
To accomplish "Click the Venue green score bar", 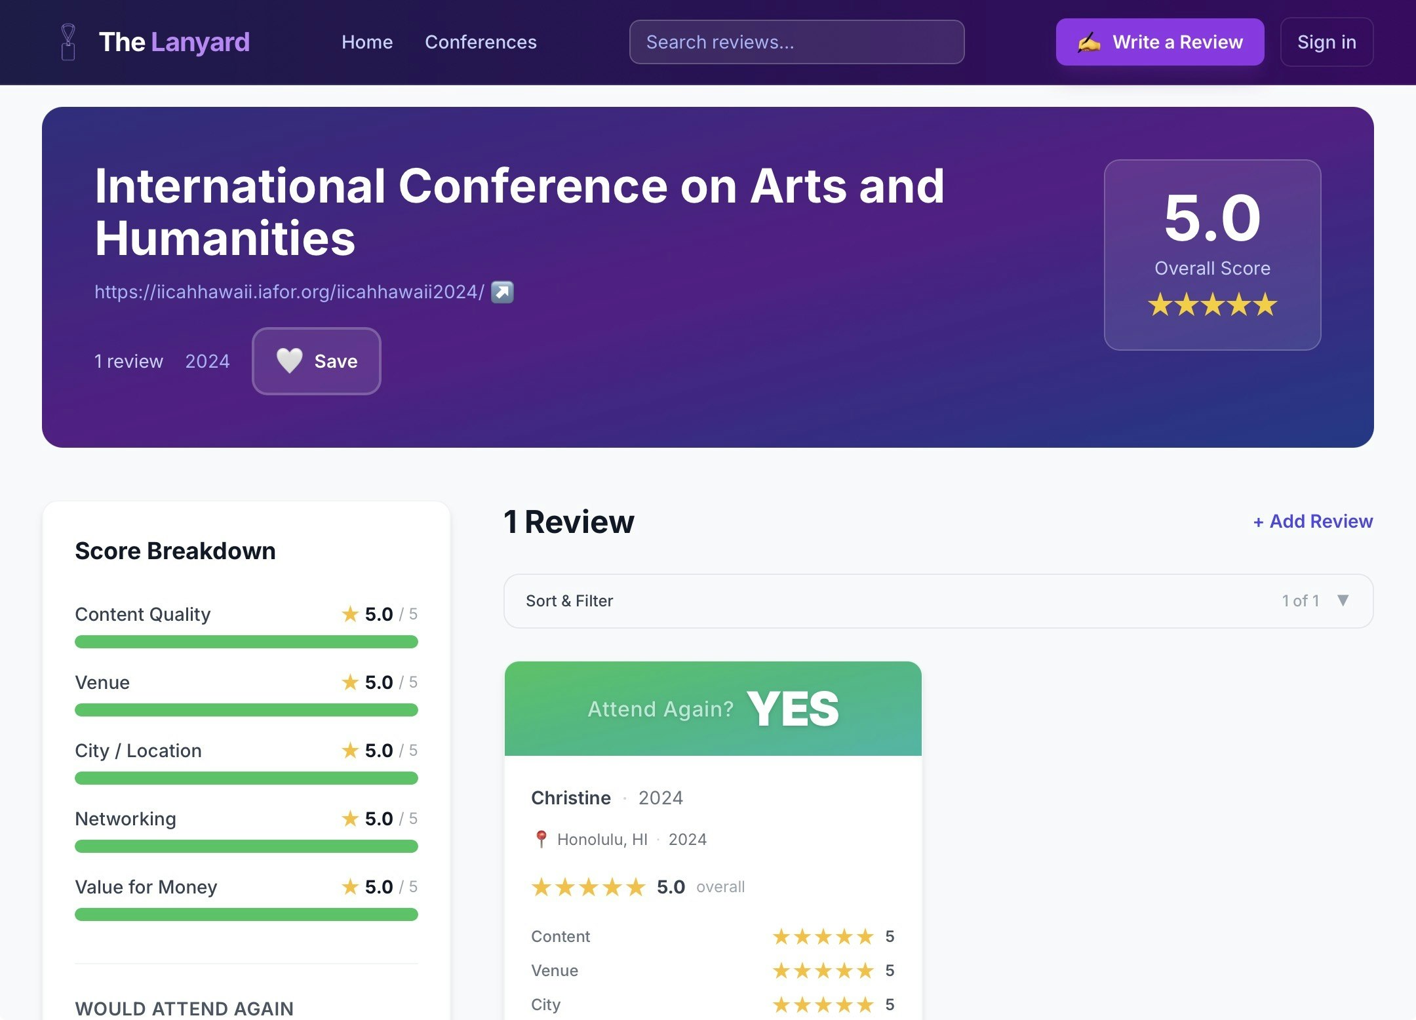I will pyautogui.click(x=246, y=710).
